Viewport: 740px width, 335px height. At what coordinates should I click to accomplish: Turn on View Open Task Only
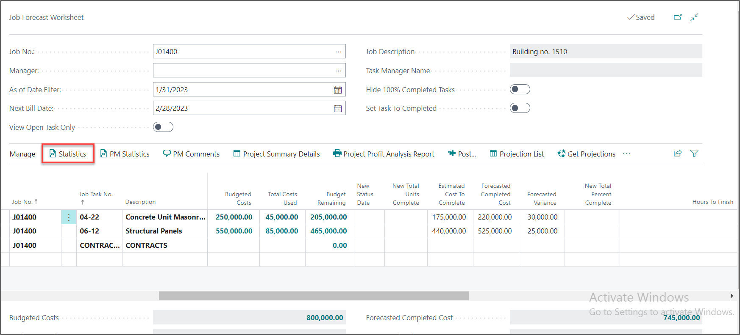tap(163, 127)
